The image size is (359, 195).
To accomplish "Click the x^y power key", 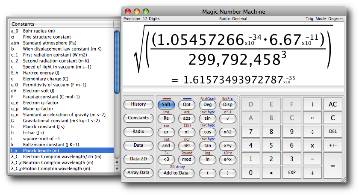I will pyautogui.click(x=227, y=145).
